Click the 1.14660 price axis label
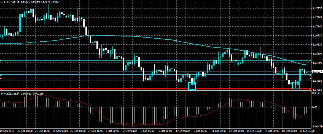Image resolution: width=323 pixels, height=134 pixels. 317,81
